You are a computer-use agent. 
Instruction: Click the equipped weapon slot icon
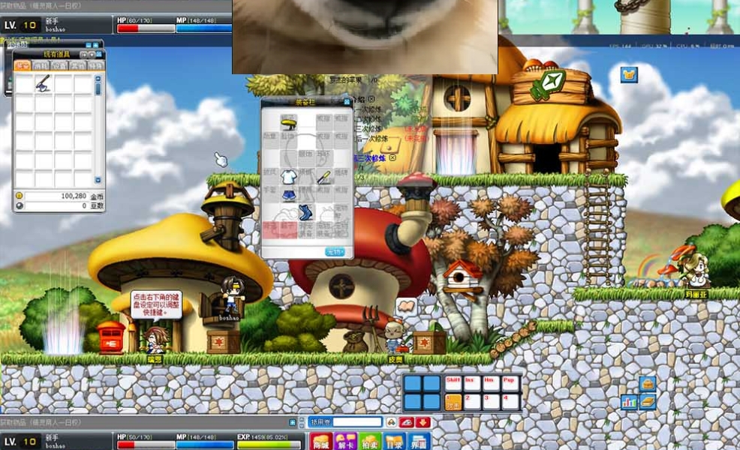pos(324,177)
